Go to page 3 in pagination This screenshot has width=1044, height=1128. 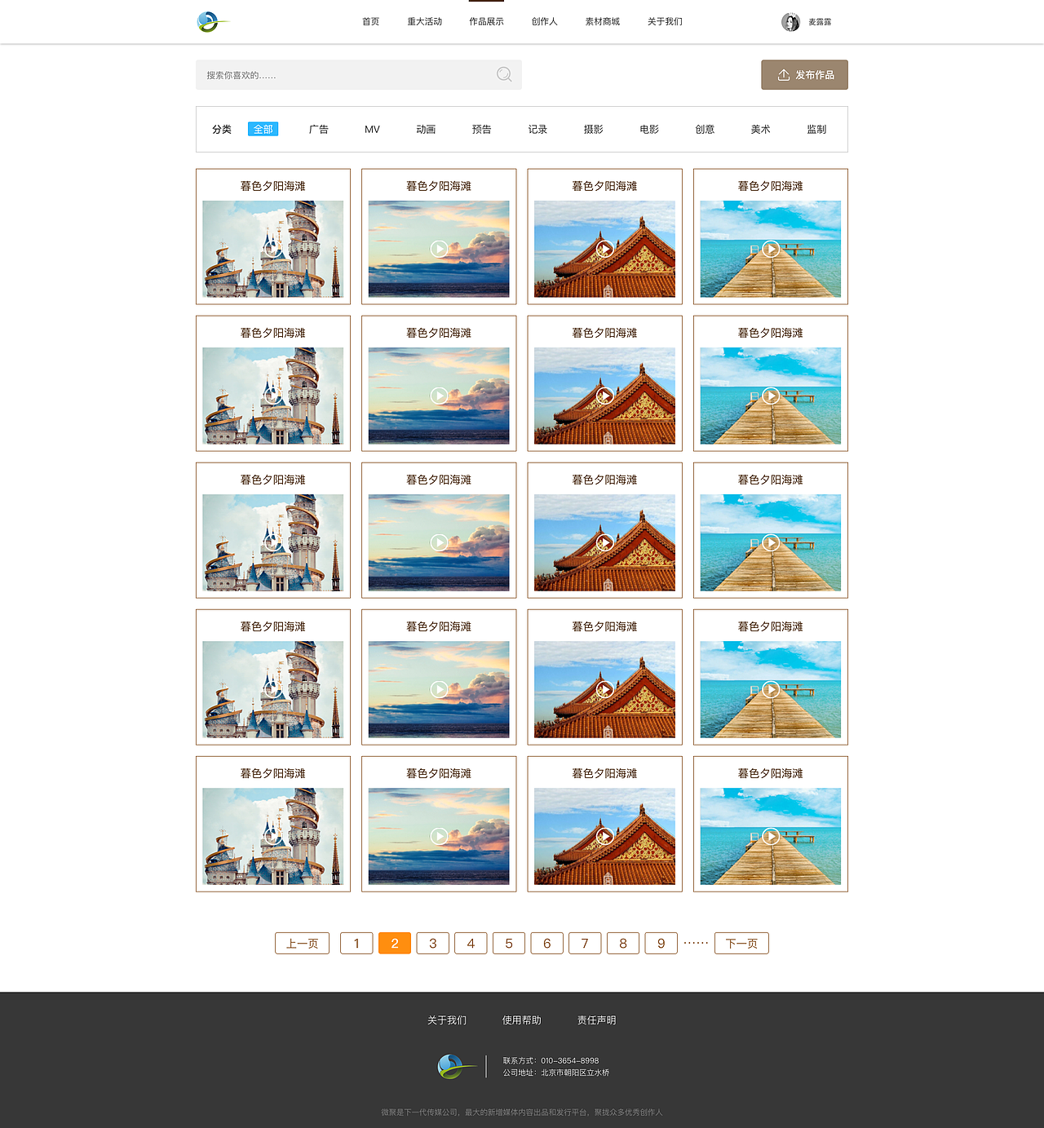pyautogui.click(x=433, y=943)
